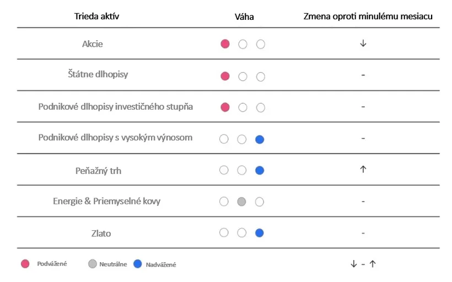This screenshot has width=452, height=282.
Task: Click the Váha column header
Action: [244, 17]
